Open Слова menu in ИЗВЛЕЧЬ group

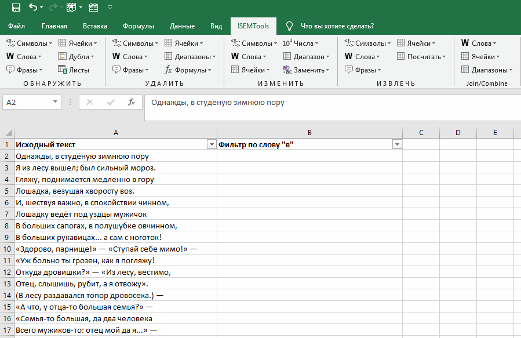pos(362,56)
